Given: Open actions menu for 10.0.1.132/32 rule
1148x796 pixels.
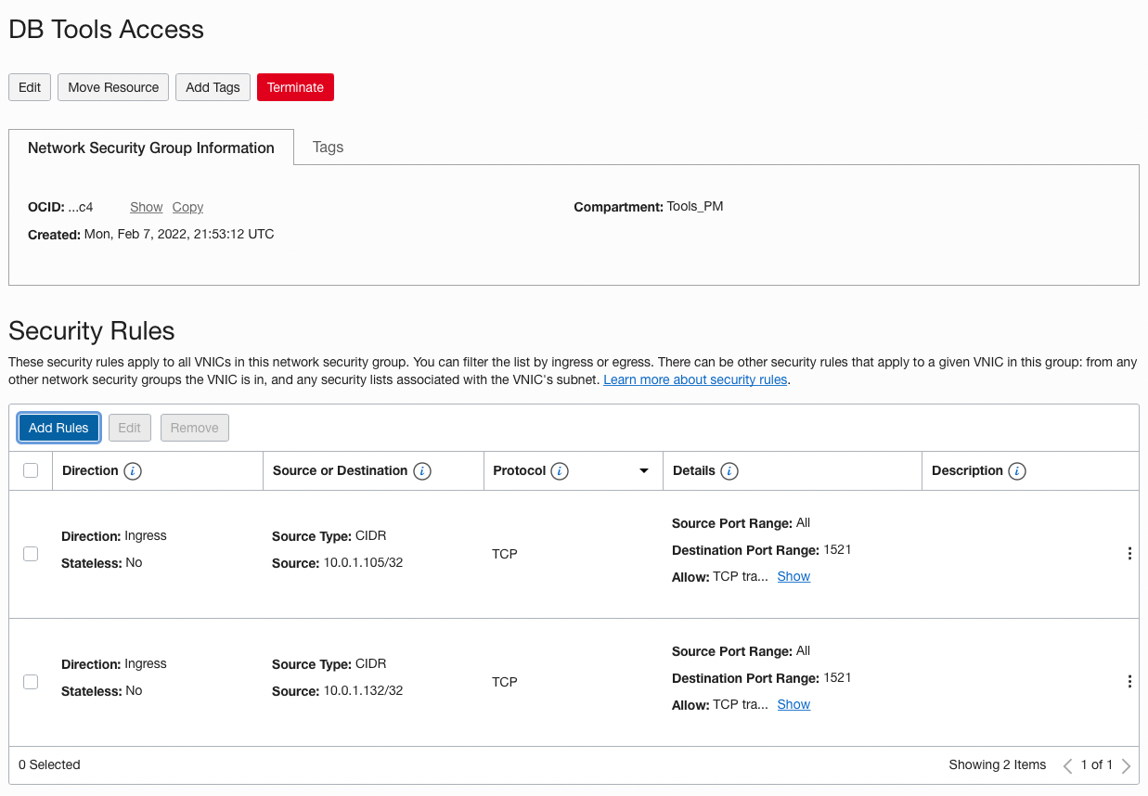Looking at the screenshot, I should tap(1129, 682).
